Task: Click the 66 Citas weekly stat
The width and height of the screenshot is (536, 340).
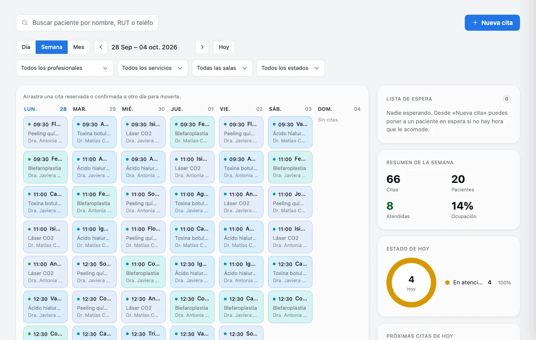Action: click(394, 182)
